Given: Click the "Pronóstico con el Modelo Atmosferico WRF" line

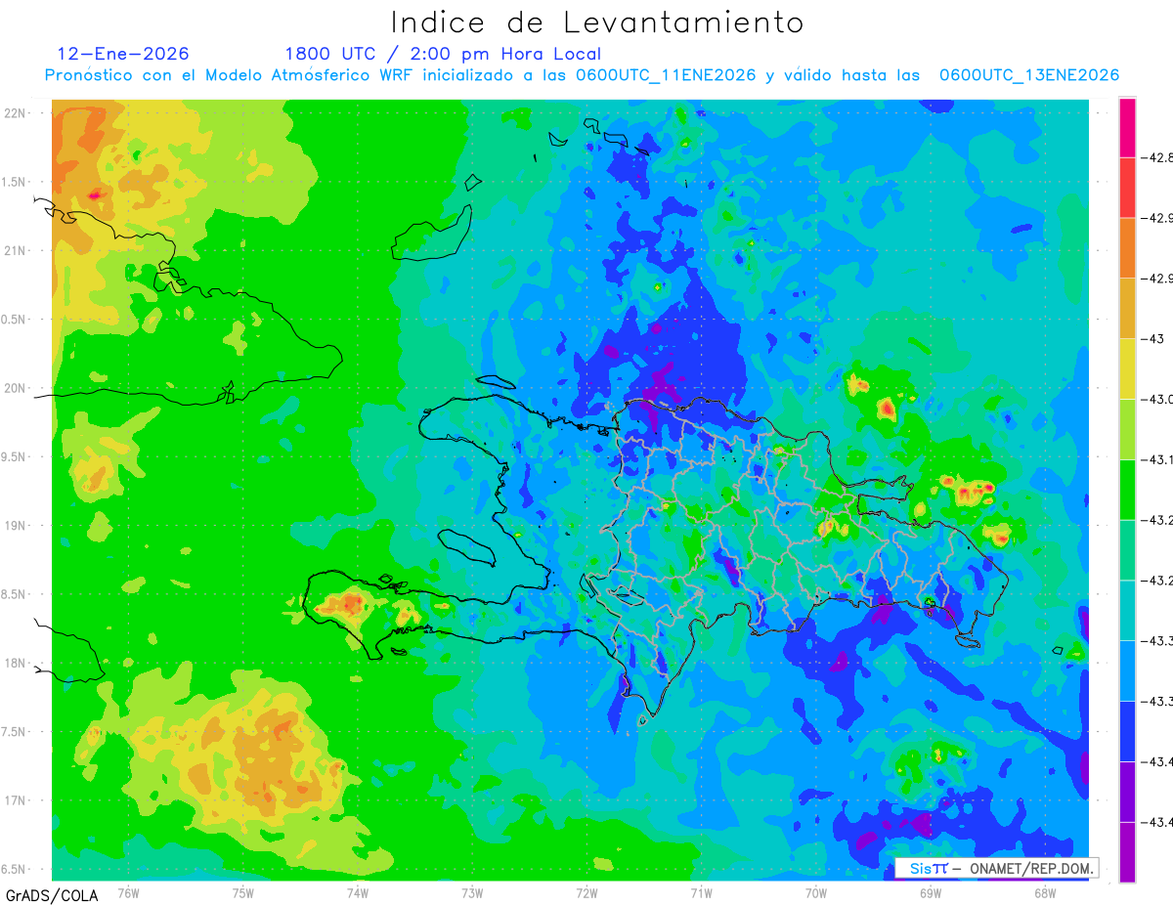Looking at the screenshot, I should (x=582, y=75).
